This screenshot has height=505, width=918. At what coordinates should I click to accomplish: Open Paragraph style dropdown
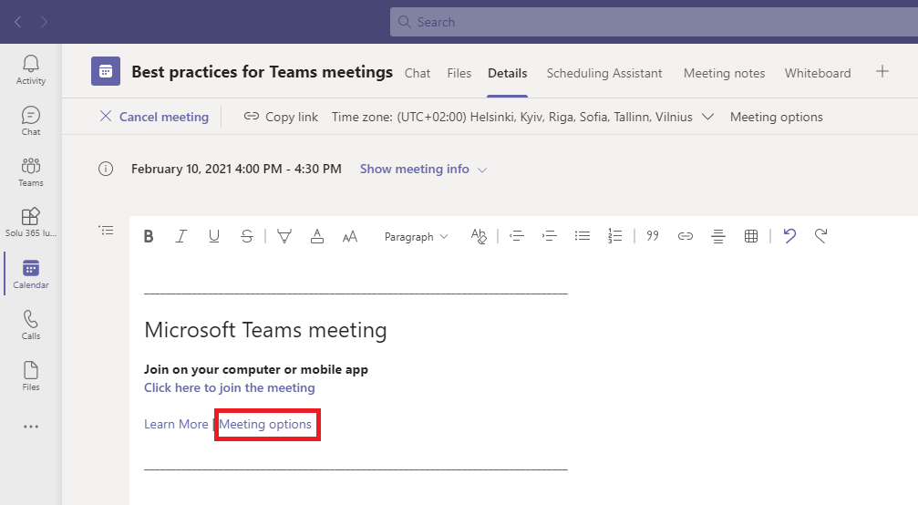(416, 236)
